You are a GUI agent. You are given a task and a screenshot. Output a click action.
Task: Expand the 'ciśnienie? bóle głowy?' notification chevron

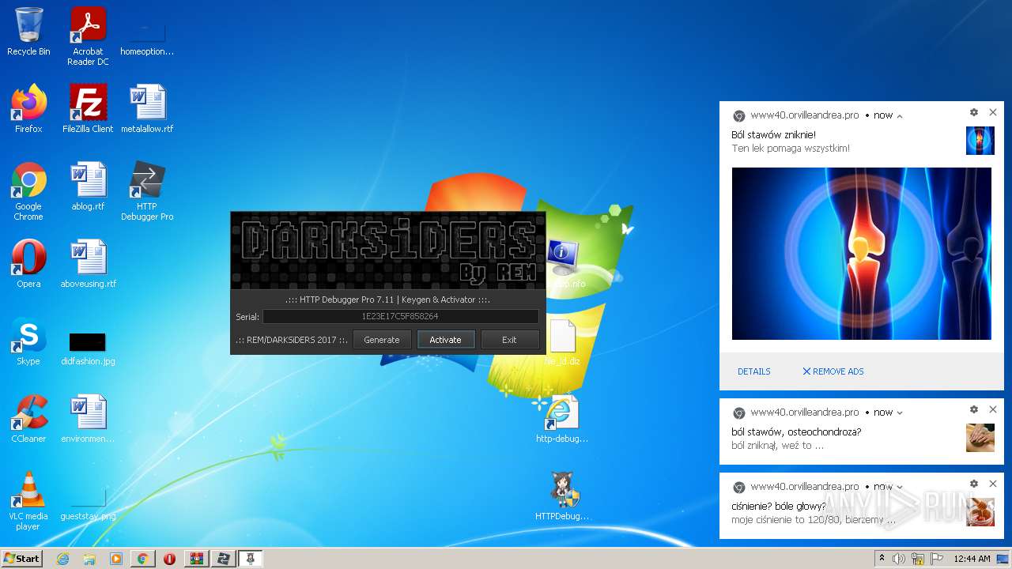[900, 487]
